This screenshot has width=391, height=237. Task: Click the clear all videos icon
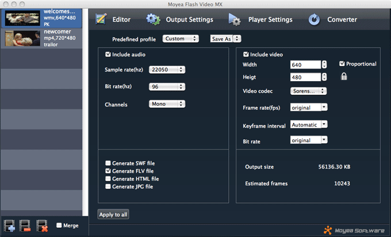[42, 225]
